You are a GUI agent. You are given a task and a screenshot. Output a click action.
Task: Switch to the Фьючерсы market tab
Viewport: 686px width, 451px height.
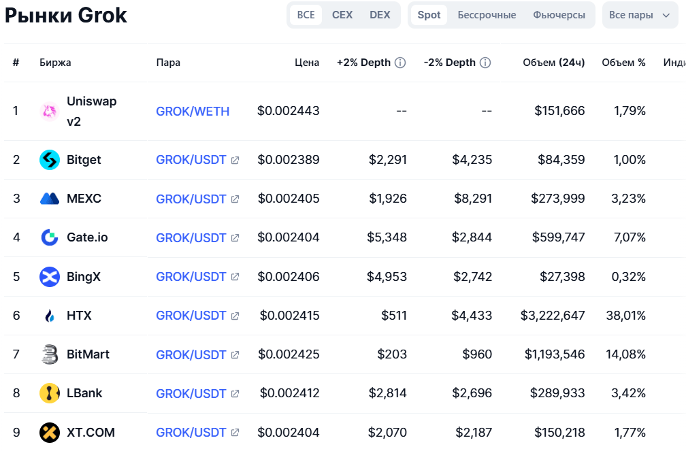[x=559, y=15]
